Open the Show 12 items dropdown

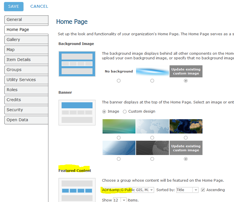pyautogui.click(x=120, y=200)
